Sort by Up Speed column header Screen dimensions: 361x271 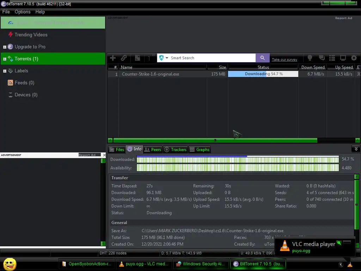(x=341, y=67)
